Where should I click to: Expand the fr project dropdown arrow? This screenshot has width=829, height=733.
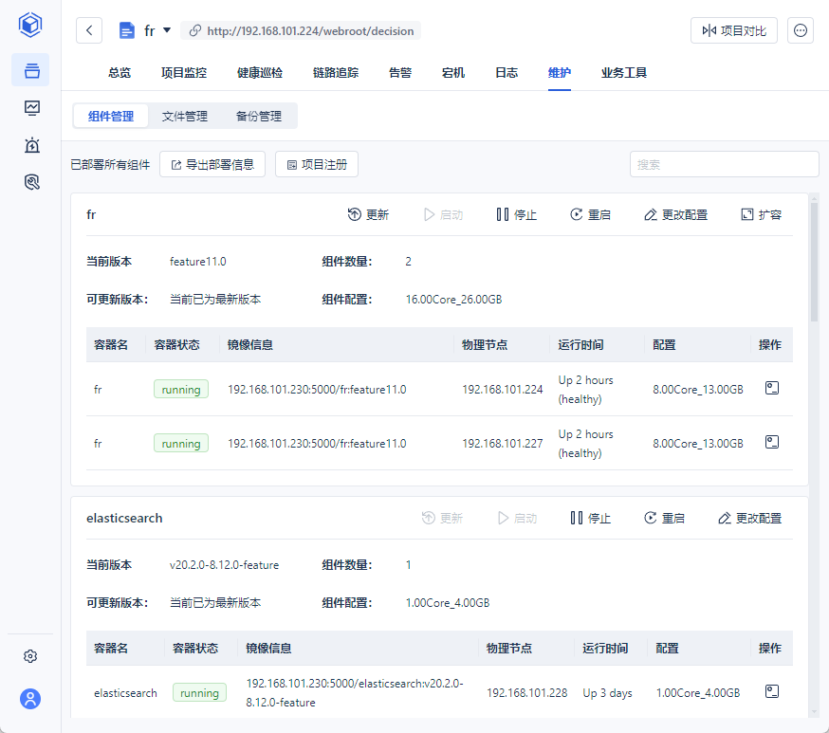click(x=167, y=30)
